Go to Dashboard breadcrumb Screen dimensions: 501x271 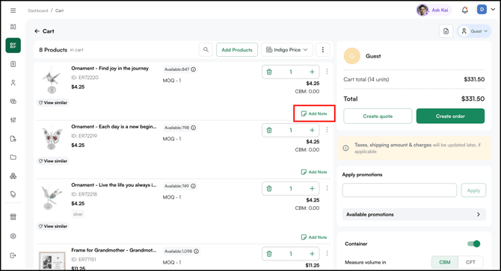pyautogui.click(x=37, y=10)
